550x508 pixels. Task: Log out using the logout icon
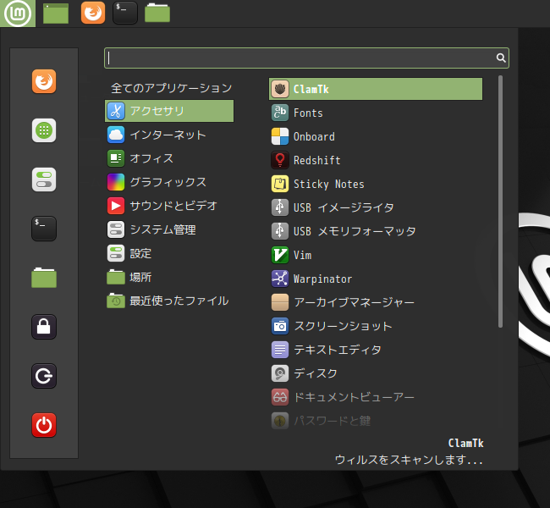tap(44, 376)
